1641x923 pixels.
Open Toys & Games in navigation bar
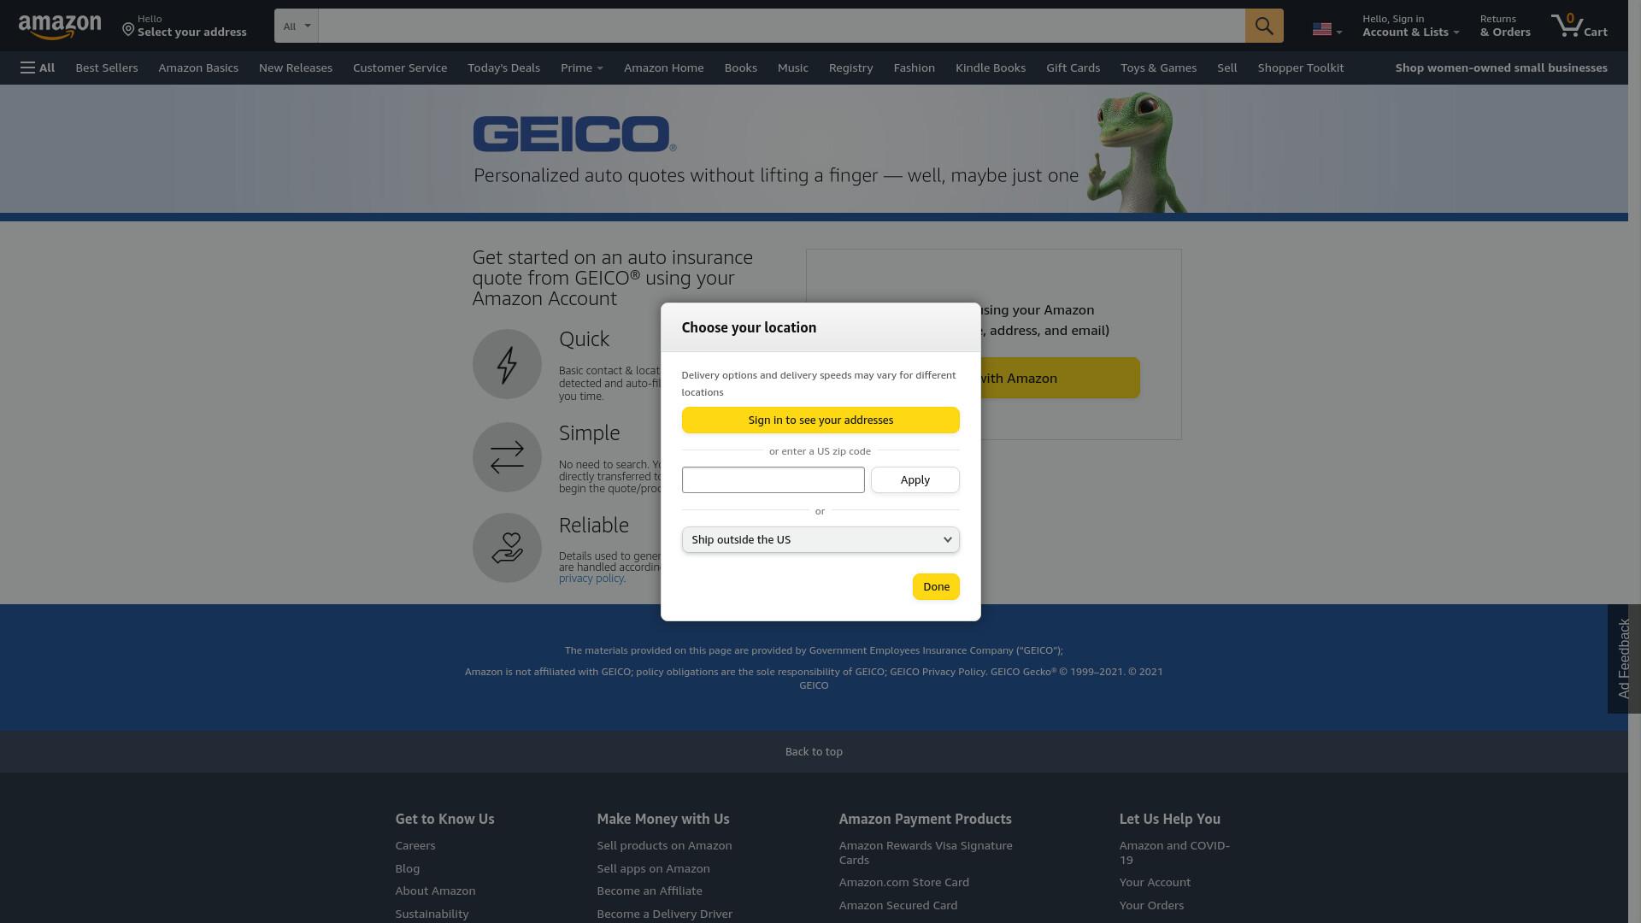click(x=1158, y=68)
